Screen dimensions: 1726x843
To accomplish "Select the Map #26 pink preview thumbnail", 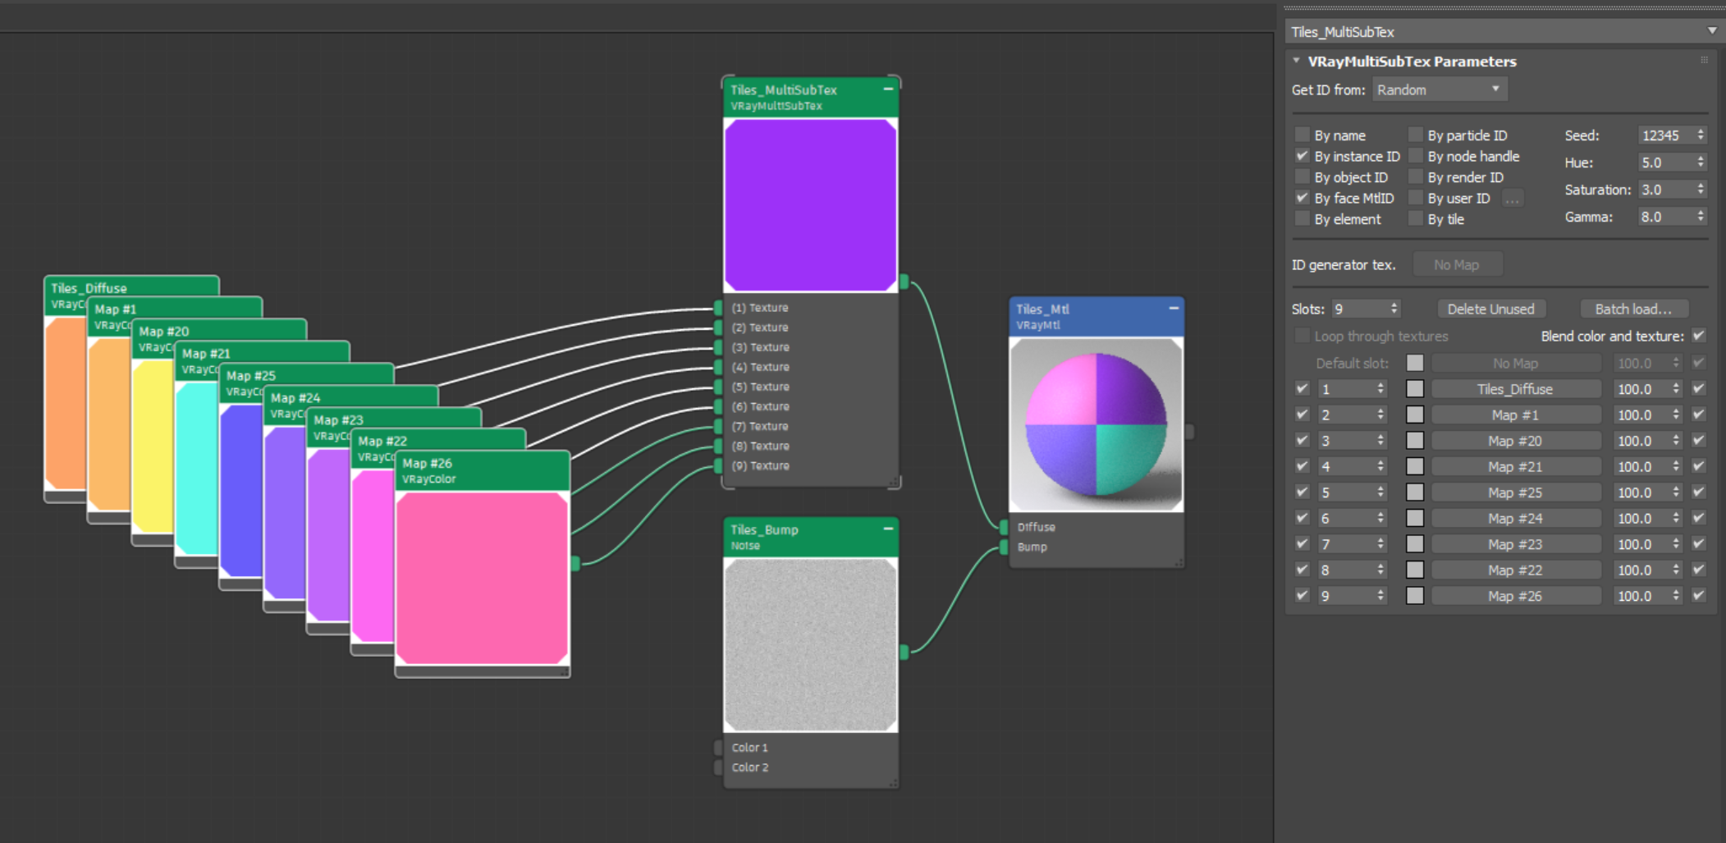I will [482, 578].
